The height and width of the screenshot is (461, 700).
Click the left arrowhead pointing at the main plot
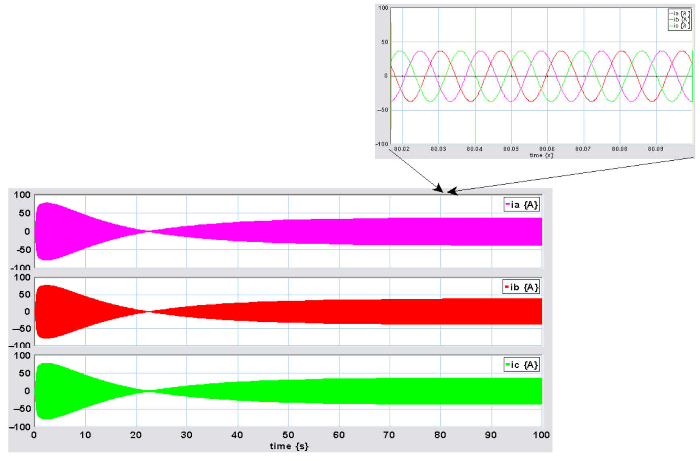(x=439, y=188)
